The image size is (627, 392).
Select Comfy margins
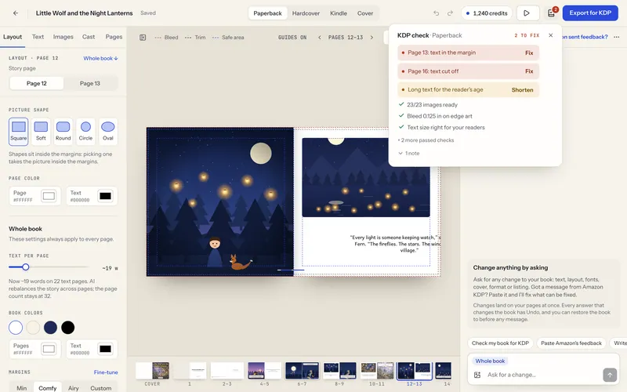pos(47,387)
